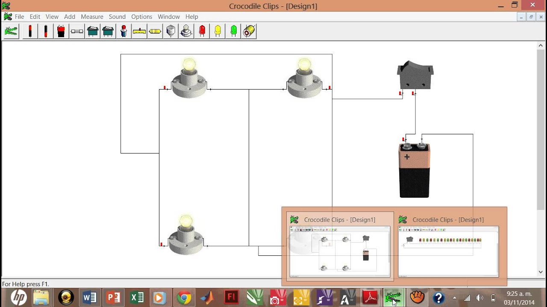Open the Sound menu

pos(117,17)
